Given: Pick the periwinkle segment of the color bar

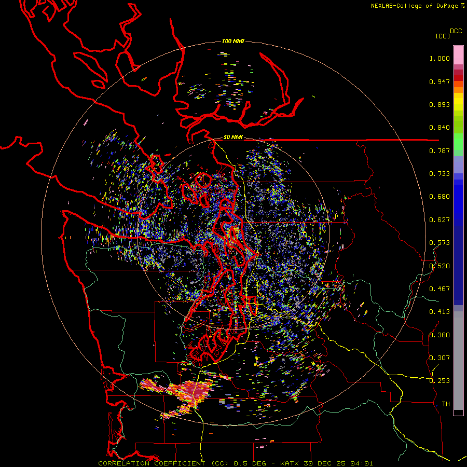Looking at the screenshot, I should pos(458,164).
